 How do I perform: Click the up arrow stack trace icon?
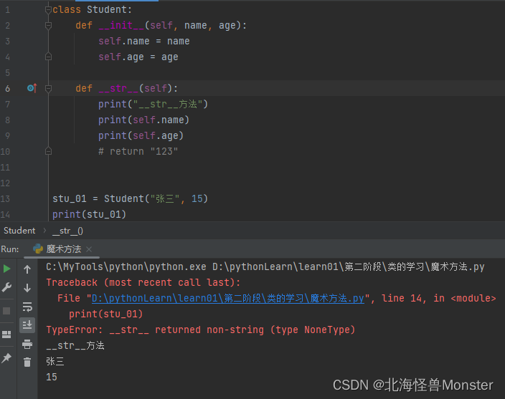click(x=27, y=269)
